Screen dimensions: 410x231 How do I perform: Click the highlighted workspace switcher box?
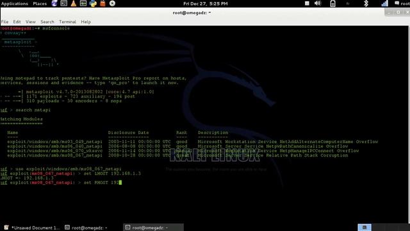(365, 227)
